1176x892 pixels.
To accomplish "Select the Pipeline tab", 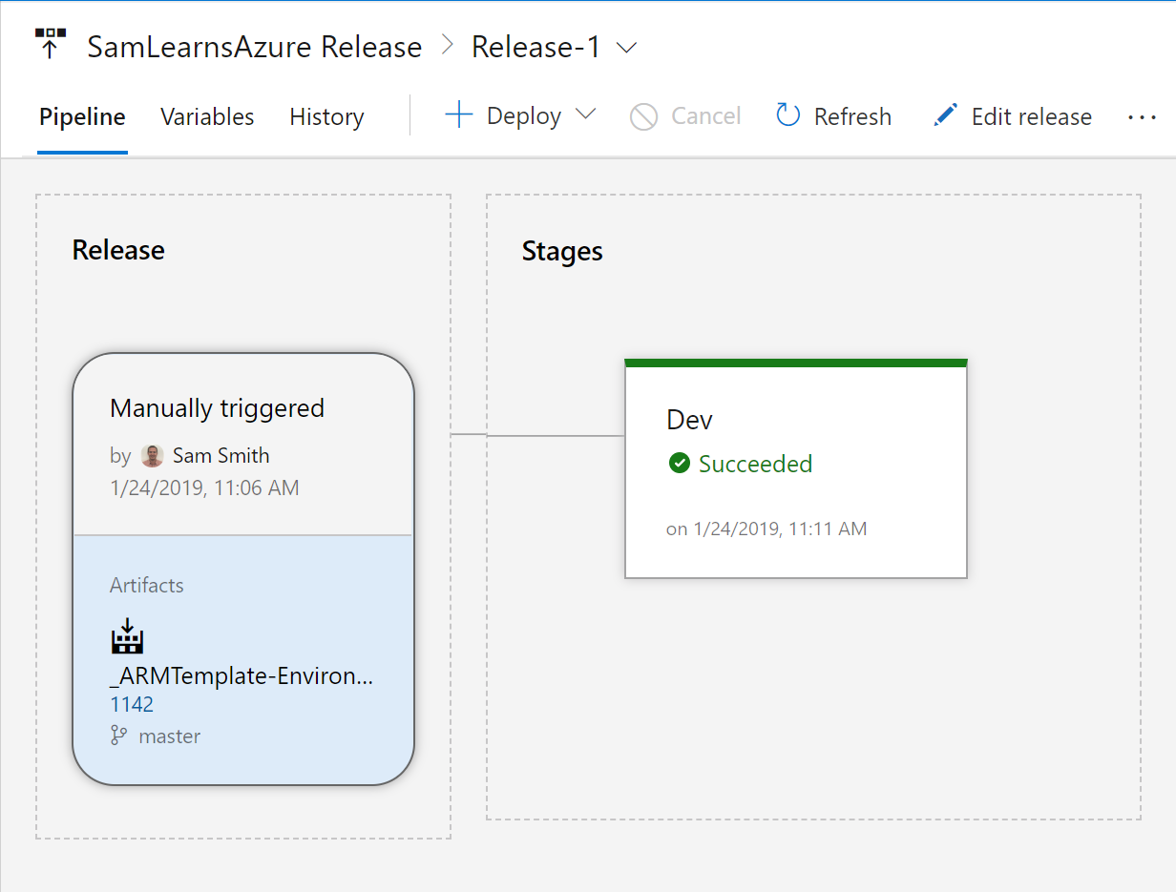I will click(x=82, y=117).
